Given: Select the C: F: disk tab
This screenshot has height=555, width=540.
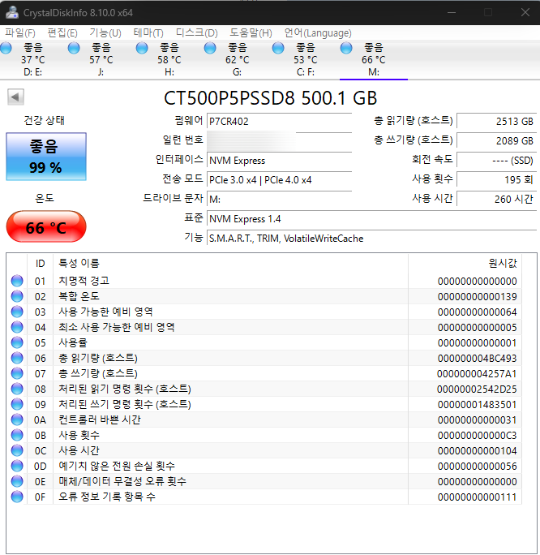Looking at the screenshot, I should [305, 59].
